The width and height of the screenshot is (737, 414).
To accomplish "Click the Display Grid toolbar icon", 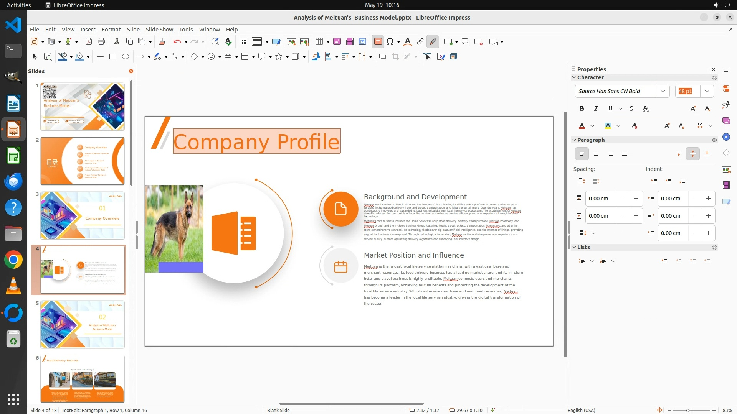I will click(x=243, y=42).
